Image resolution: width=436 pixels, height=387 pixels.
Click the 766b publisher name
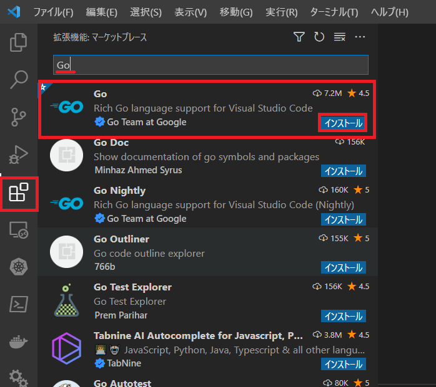tap(105, 267)
